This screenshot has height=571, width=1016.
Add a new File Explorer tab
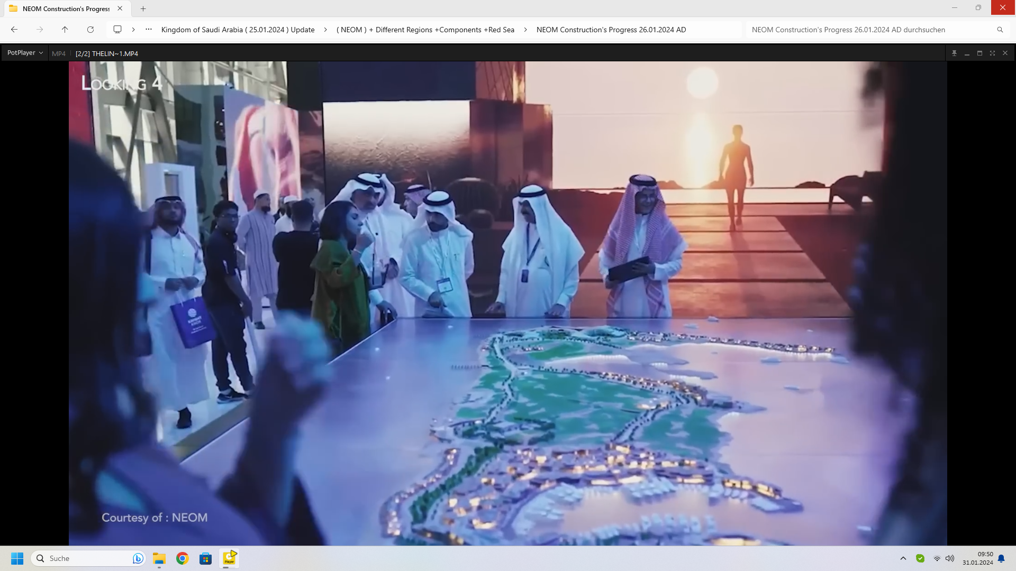(x=143, y=8)
